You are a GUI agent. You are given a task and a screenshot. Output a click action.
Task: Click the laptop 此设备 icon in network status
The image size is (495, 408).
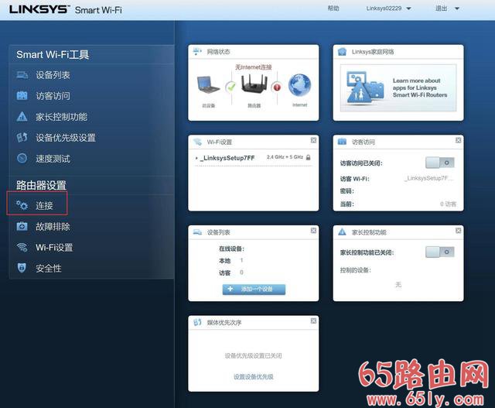point(208,84)
